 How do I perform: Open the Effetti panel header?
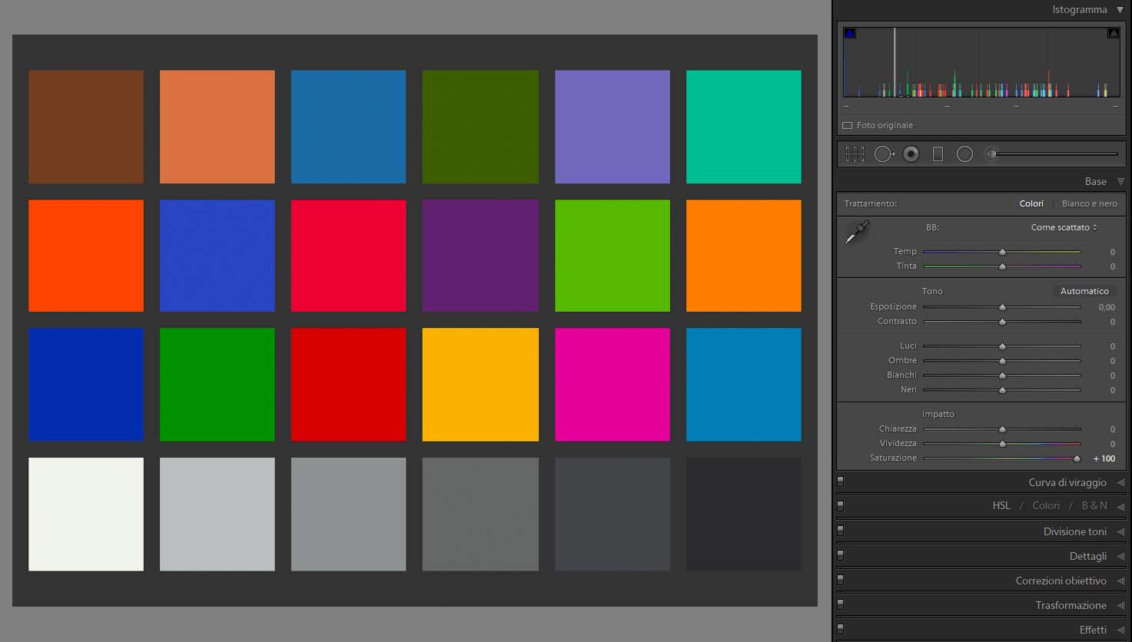tap(1092, 630)
